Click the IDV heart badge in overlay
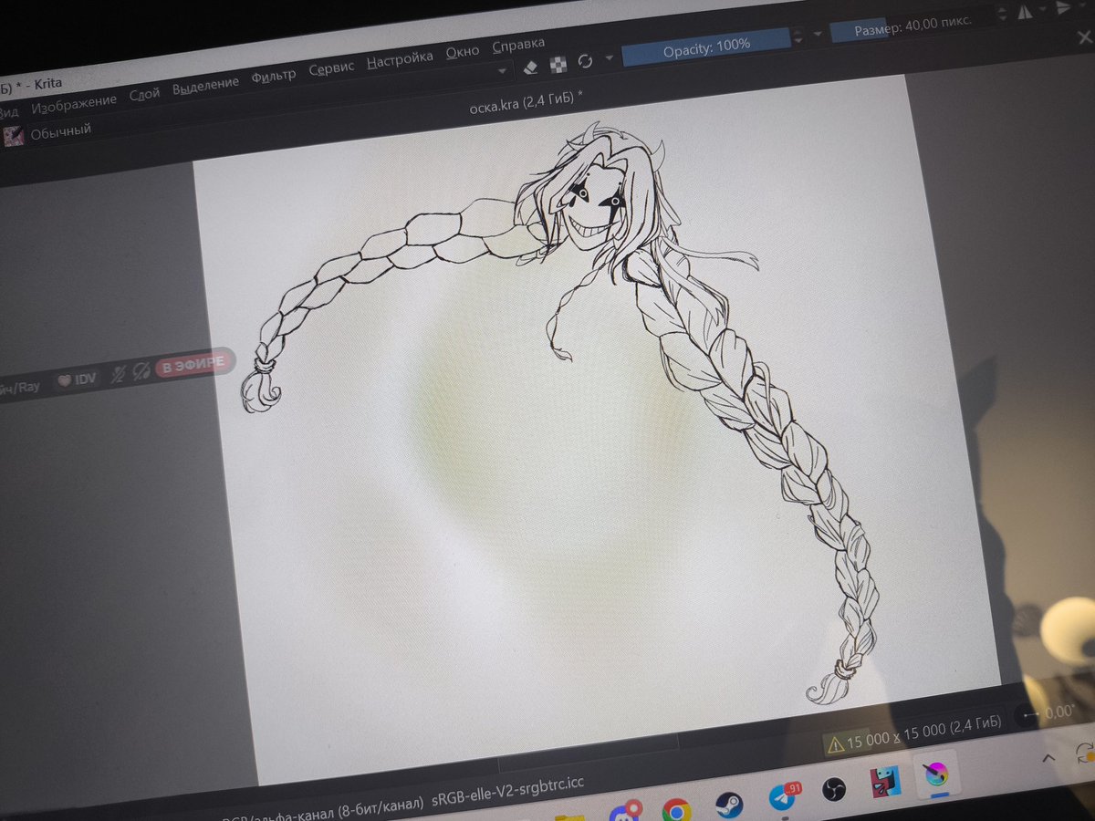 click(77, 379)
